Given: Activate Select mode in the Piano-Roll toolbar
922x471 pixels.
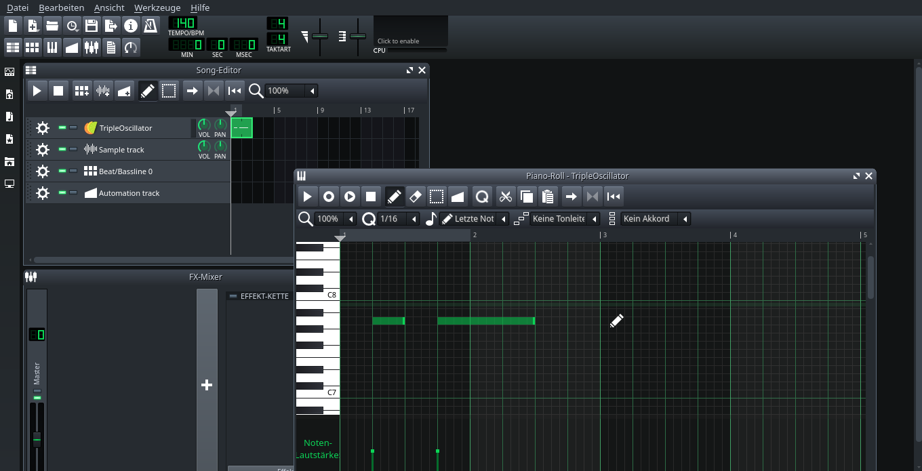Looking at the screenshot, I should [x=437, y=196].
